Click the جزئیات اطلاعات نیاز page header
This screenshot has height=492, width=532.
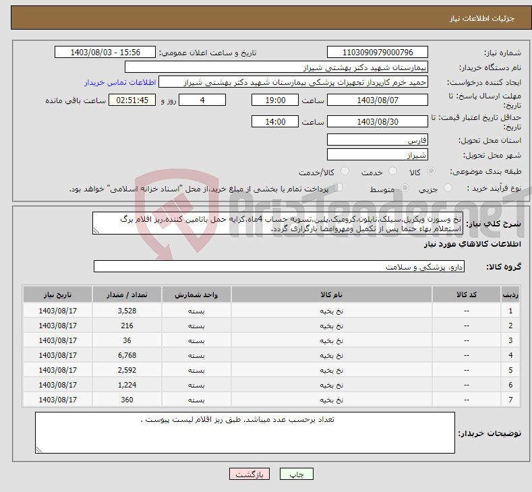(x=482, y=18)
